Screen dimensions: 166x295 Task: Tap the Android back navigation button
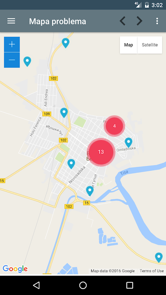click(36, 285)
